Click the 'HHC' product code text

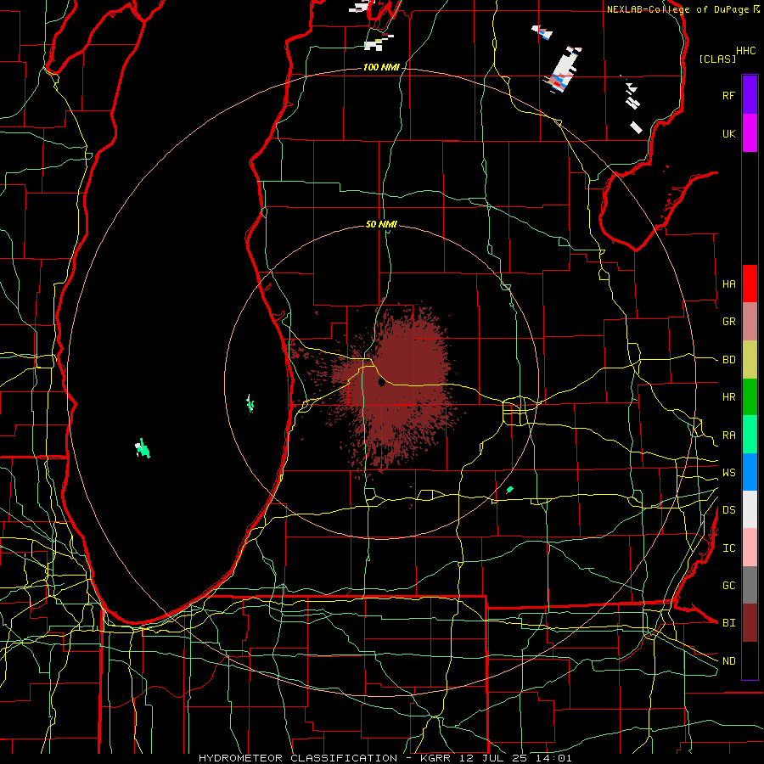pyautogui.click(x=745, y=51)
